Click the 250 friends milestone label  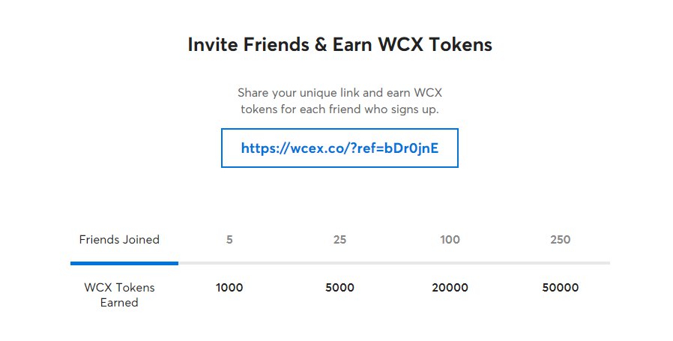coord(560,239)
